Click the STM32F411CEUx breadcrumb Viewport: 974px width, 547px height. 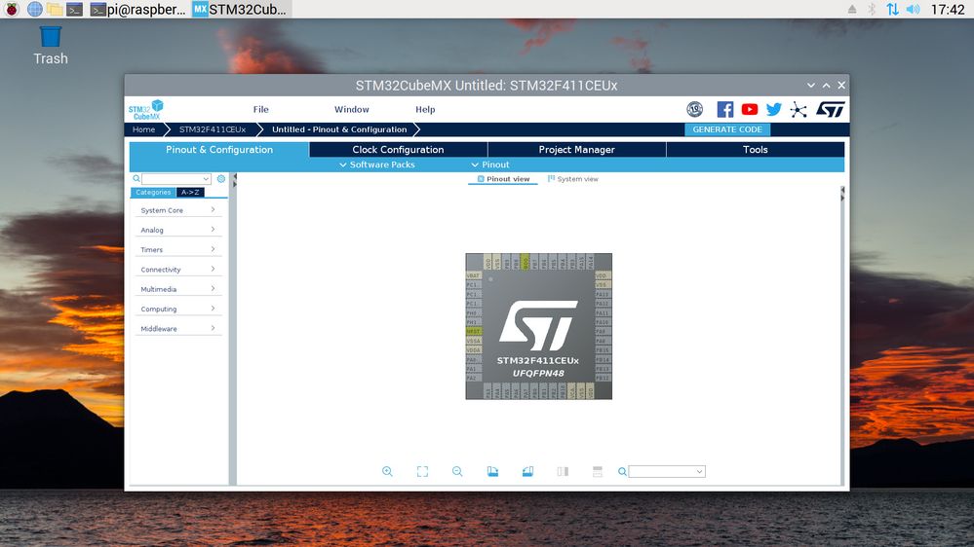pyautogui.click(x=213, y=129)
